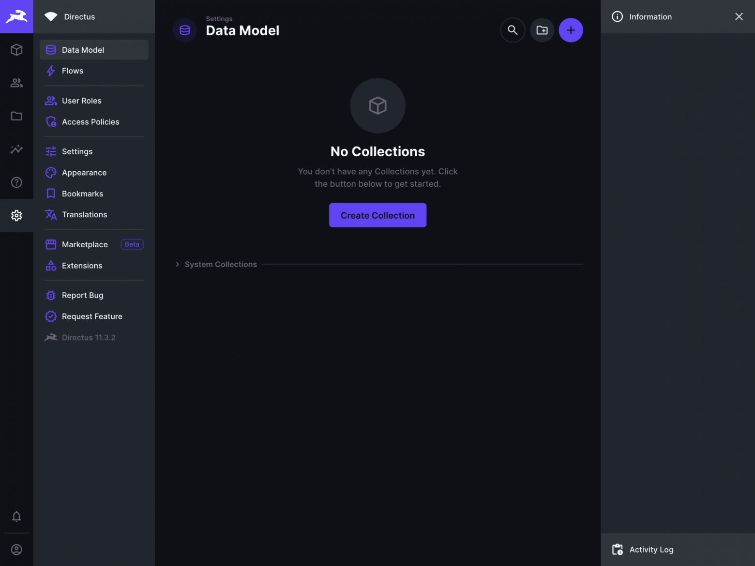
Task: Open the Report Bug link
Action: click(x=94, y=295)
